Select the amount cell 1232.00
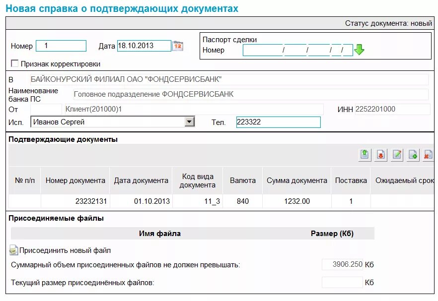438x301 pixels. tap(296, 201)
